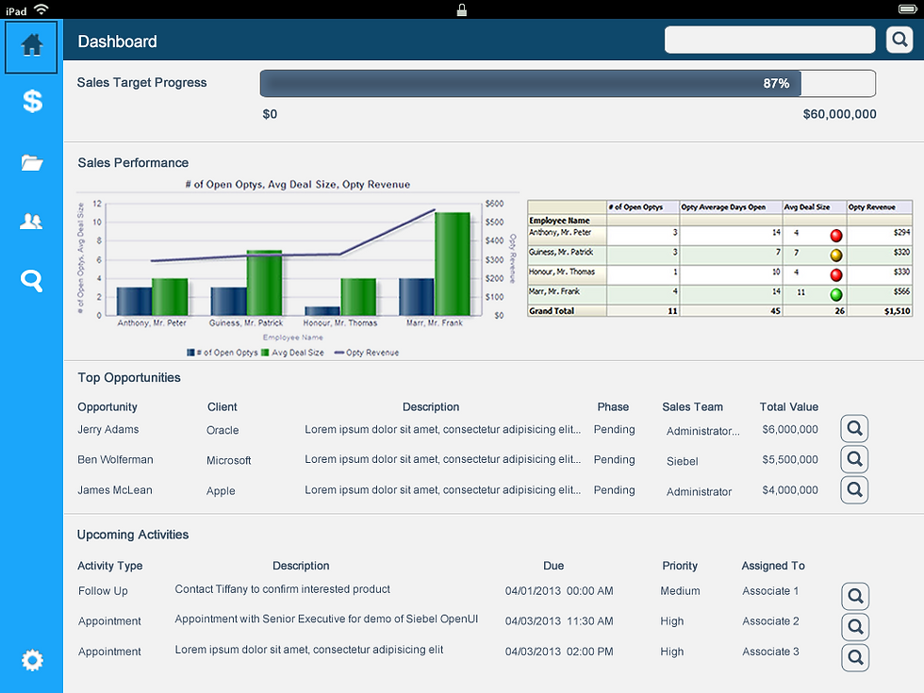Select the Total Value column header
This screenshot has height=693, width=924.
(788, 406)
